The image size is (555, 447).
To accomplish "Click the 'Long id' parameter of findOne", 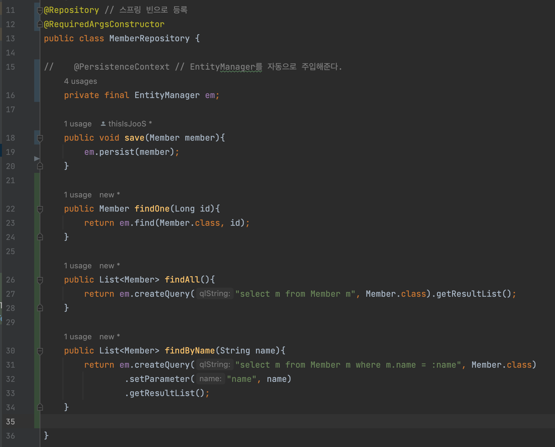I will coord(192,209).
